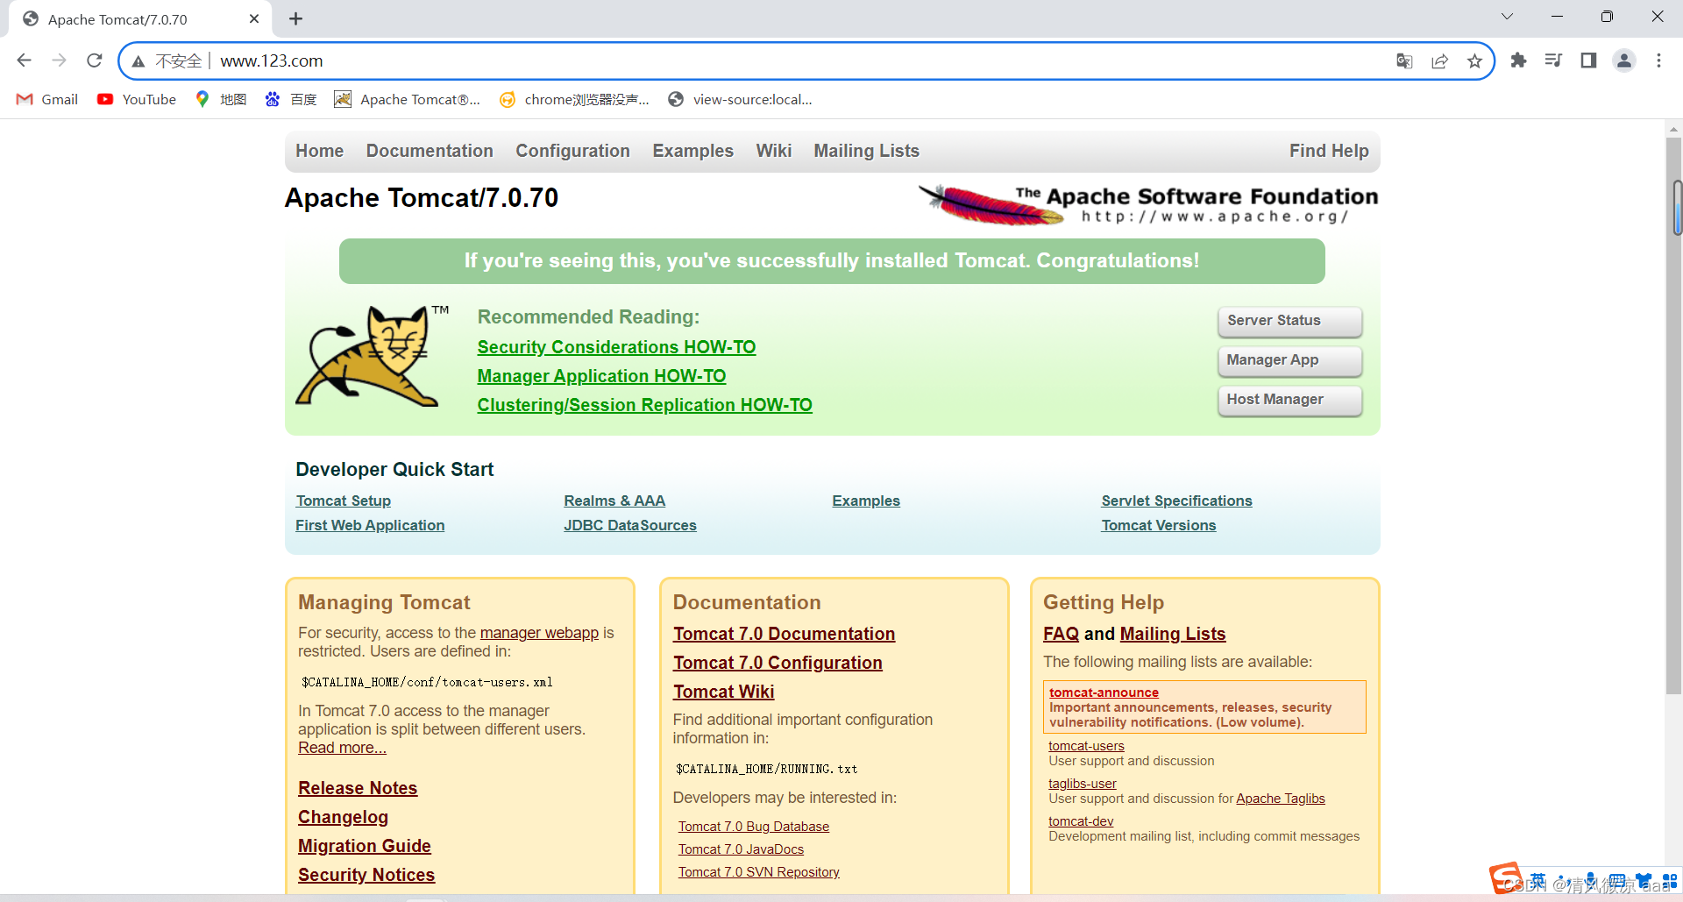Open the Migration Guide link
Screen dimensions: 1683x902
pos(365,846)
